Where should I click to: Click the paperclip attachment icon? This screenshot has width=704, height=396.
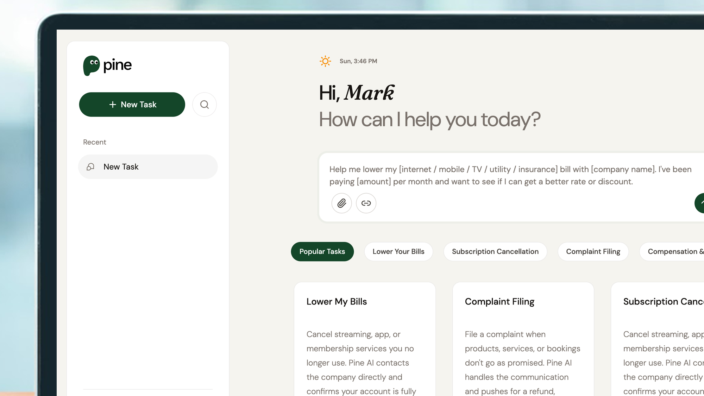pyautogui.click(x=341, y=203)
